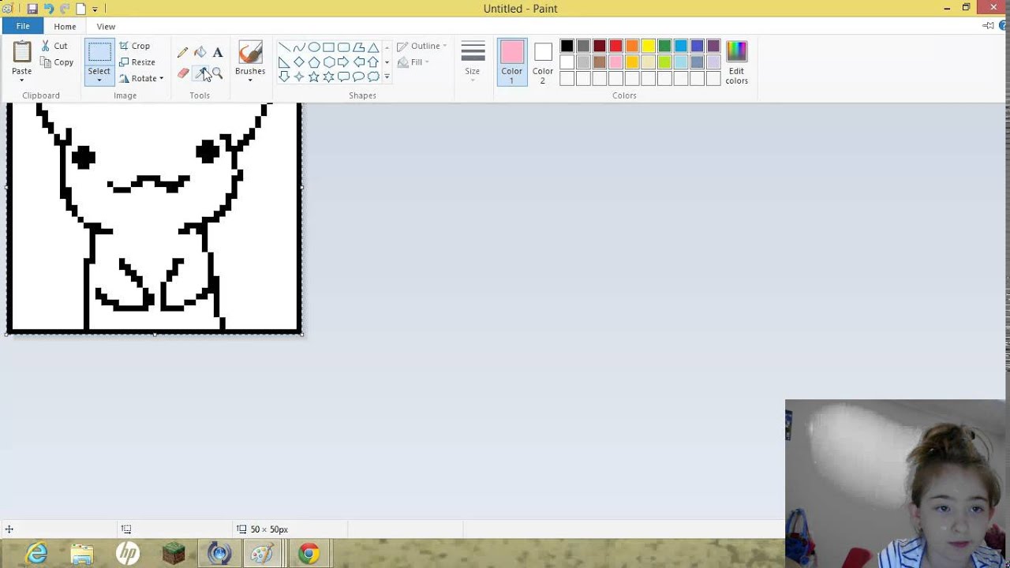Pick the black color swatch
The image size is (1010, 568).
tap(567, 46)
